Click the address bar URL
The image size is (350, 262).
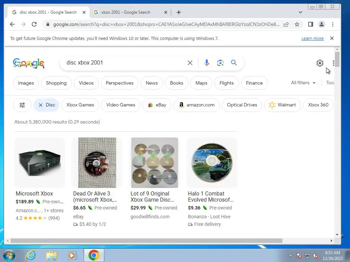166,24
